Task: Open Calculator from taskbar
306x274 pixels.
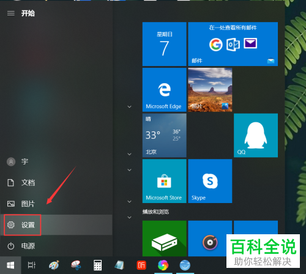Action: click(x=97, y=265)
